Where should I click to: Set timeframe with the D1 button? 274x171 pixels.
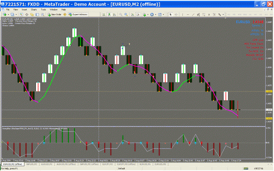click(261, 14)
